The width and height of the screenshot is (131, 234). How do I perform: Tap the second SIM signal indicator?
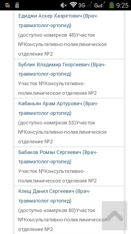click(100, 5)
